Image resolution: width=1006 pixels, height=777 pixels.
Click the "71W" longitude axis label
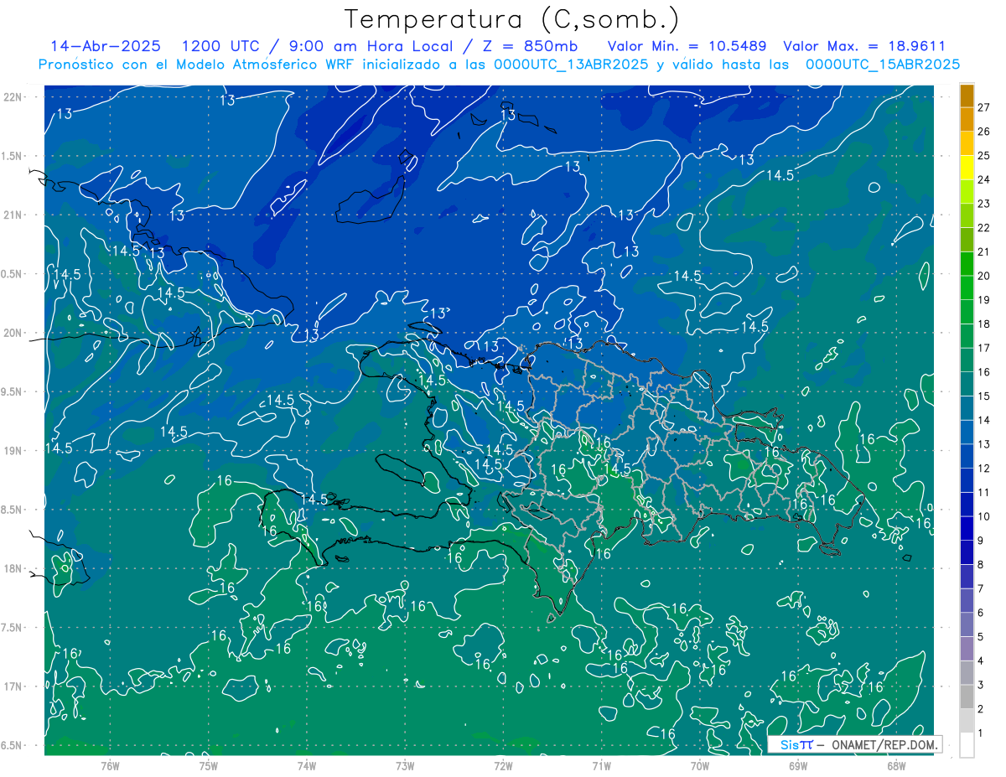(x=601, y=765)
